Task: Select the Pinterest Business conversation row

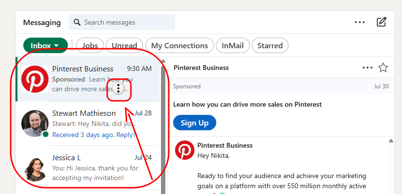Action: tap(88, 79)
